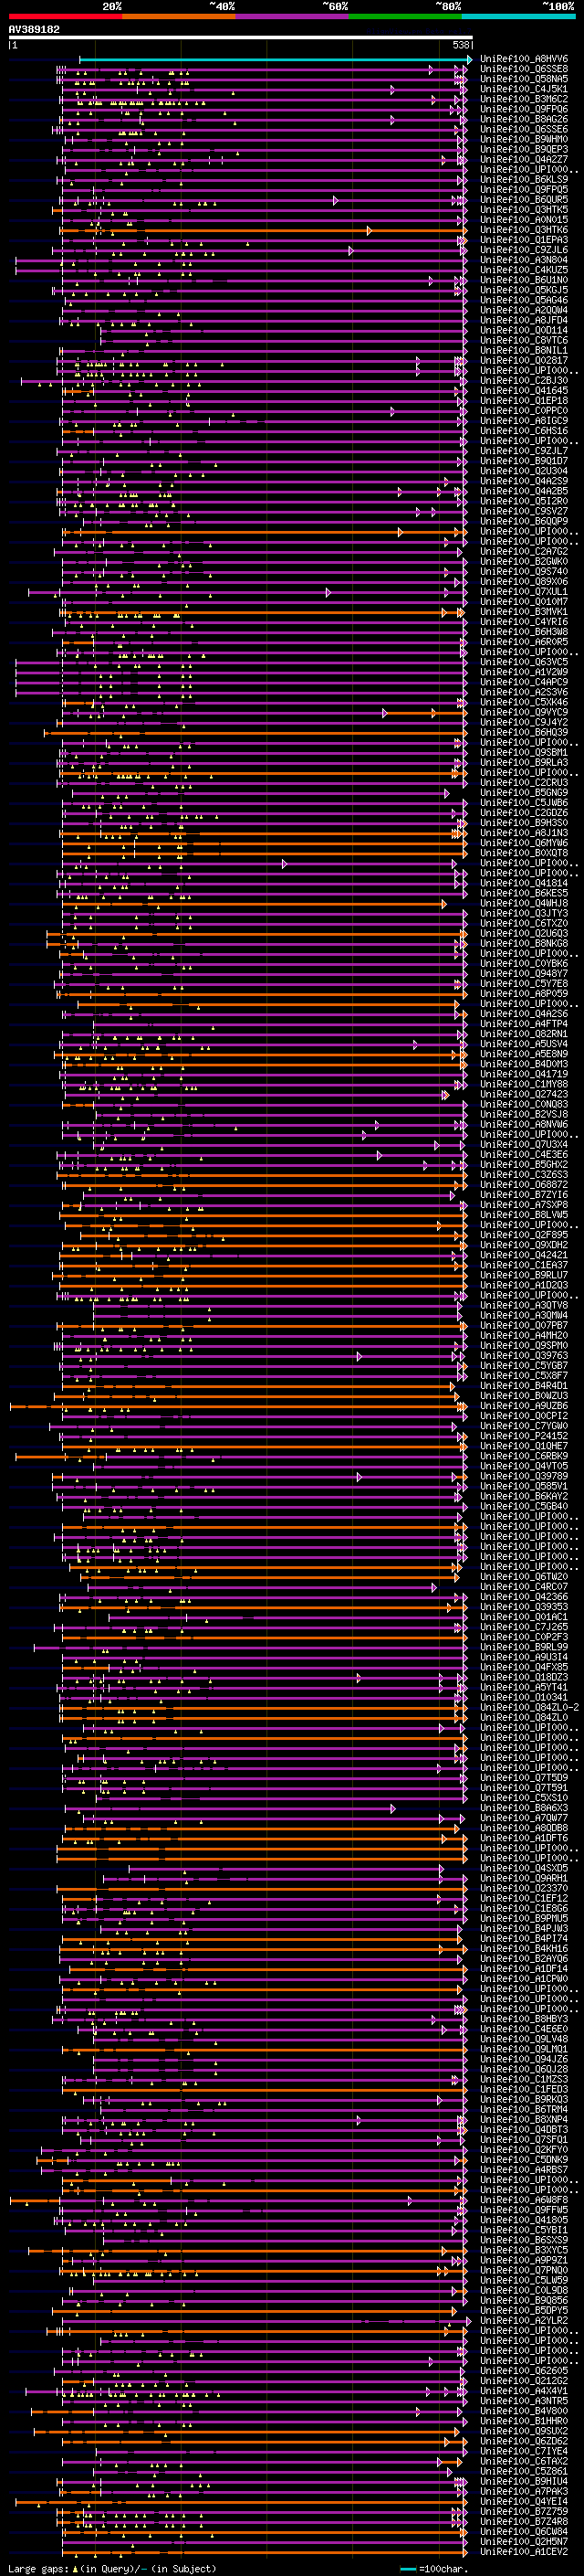This screenshot has height=2576, width=584.
Task: Open hit UniRef100_Q6SSE6
Action: pyautogui.click(x=524, y=129)
